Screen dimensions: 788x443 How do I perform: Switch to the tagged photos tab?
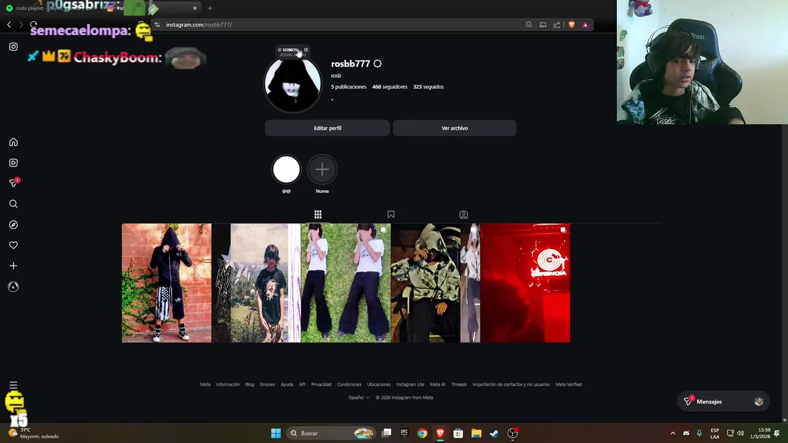coord(464,215)
